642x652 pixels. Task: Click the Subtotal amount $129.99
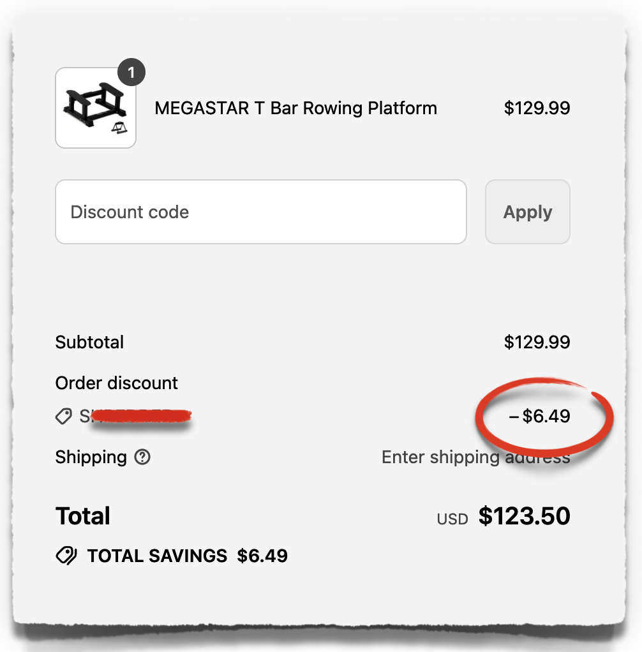(537, 343)
